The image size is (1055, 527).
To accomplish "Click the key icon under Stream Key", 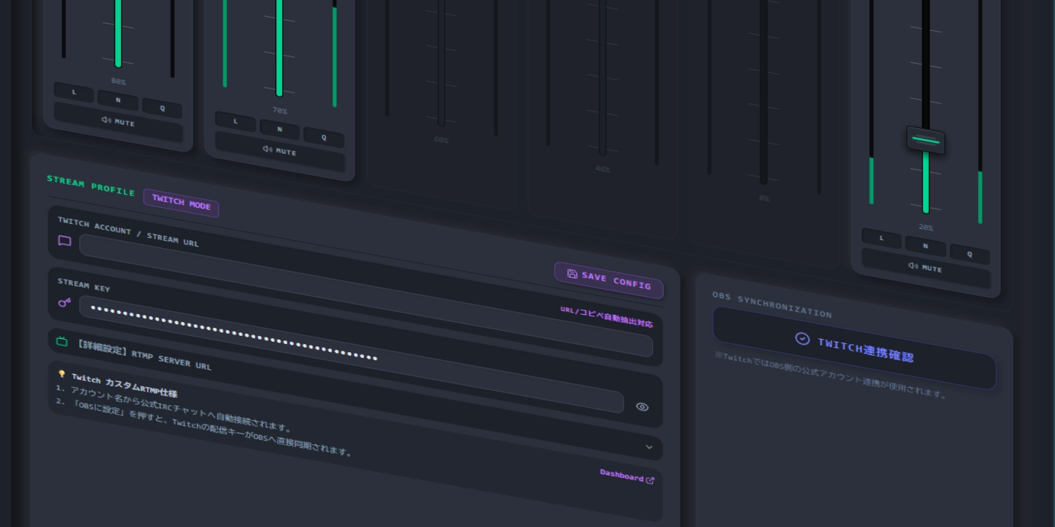I will pyautogui.click(x=64, y=302).
